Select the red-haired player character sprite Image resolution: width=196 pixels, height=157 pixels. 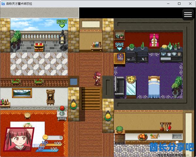tap(97, 78)
